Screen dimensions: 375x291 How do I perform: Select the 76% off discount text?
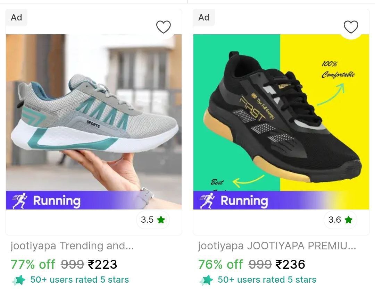(x=220, y=265)
